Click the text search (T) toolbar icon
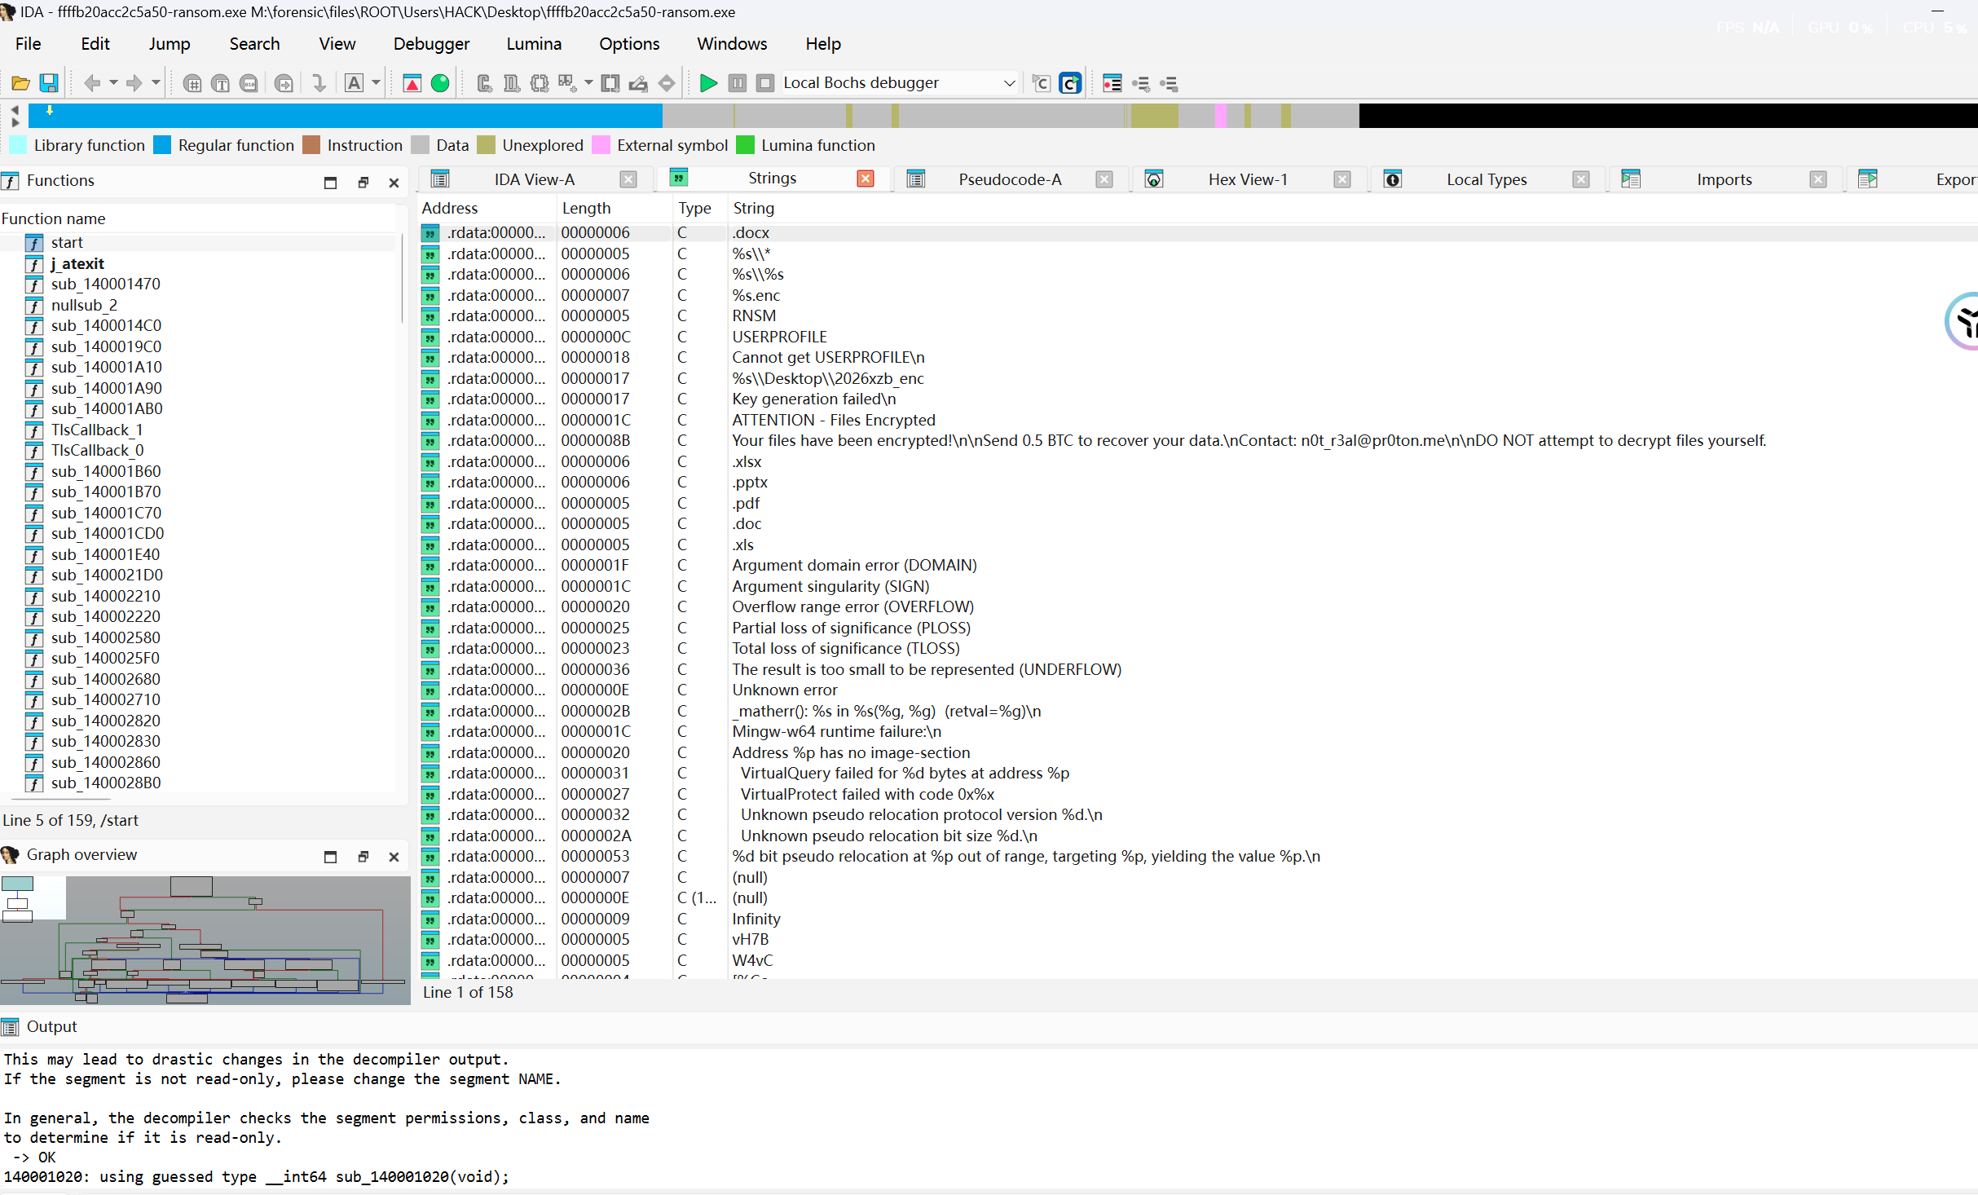1978x1195 pixels. point(221,83)
